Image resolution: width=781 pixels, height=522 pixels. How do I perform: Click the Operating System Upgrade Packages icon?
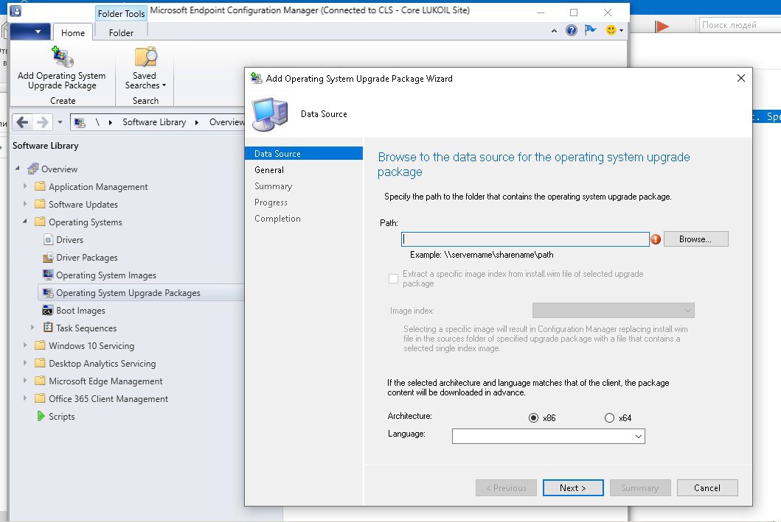[x=49, y=293]
